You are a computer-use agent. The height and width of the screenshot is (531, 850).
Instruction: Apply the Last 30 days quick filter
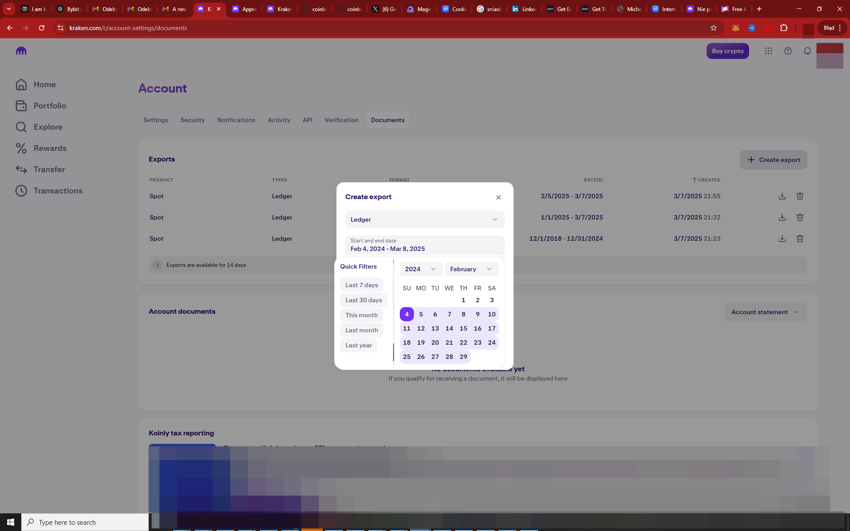(x=363, y=300)
